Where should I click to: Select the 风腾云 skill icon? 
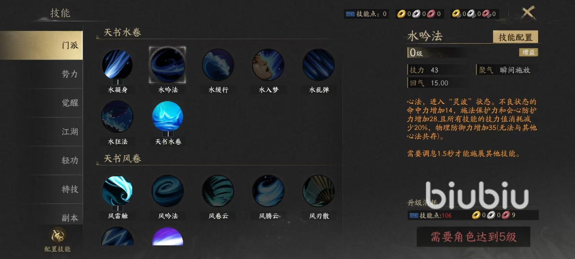click(x=268, y=191)
